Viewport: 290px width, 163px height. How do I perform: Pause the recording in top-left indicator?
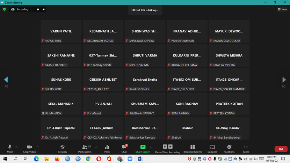pyautogui.click(x=38, y=9)
